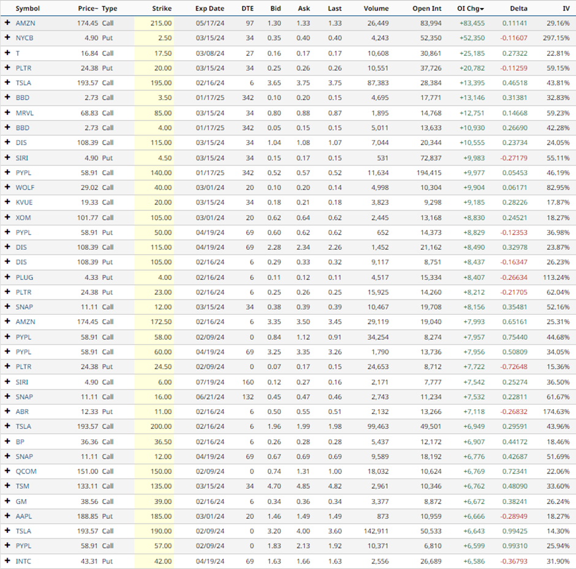Screen dimensions: 576x569
Task: Sort by the DTE column header
Action: (x=248, y=9)
